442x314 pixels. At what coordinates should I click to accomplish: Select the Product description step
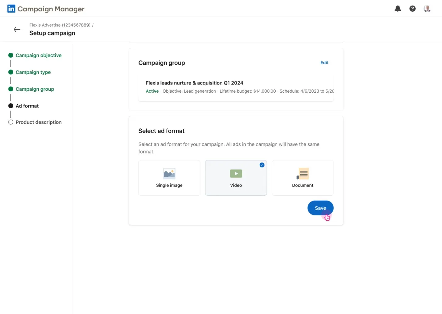tap(39, 122)
